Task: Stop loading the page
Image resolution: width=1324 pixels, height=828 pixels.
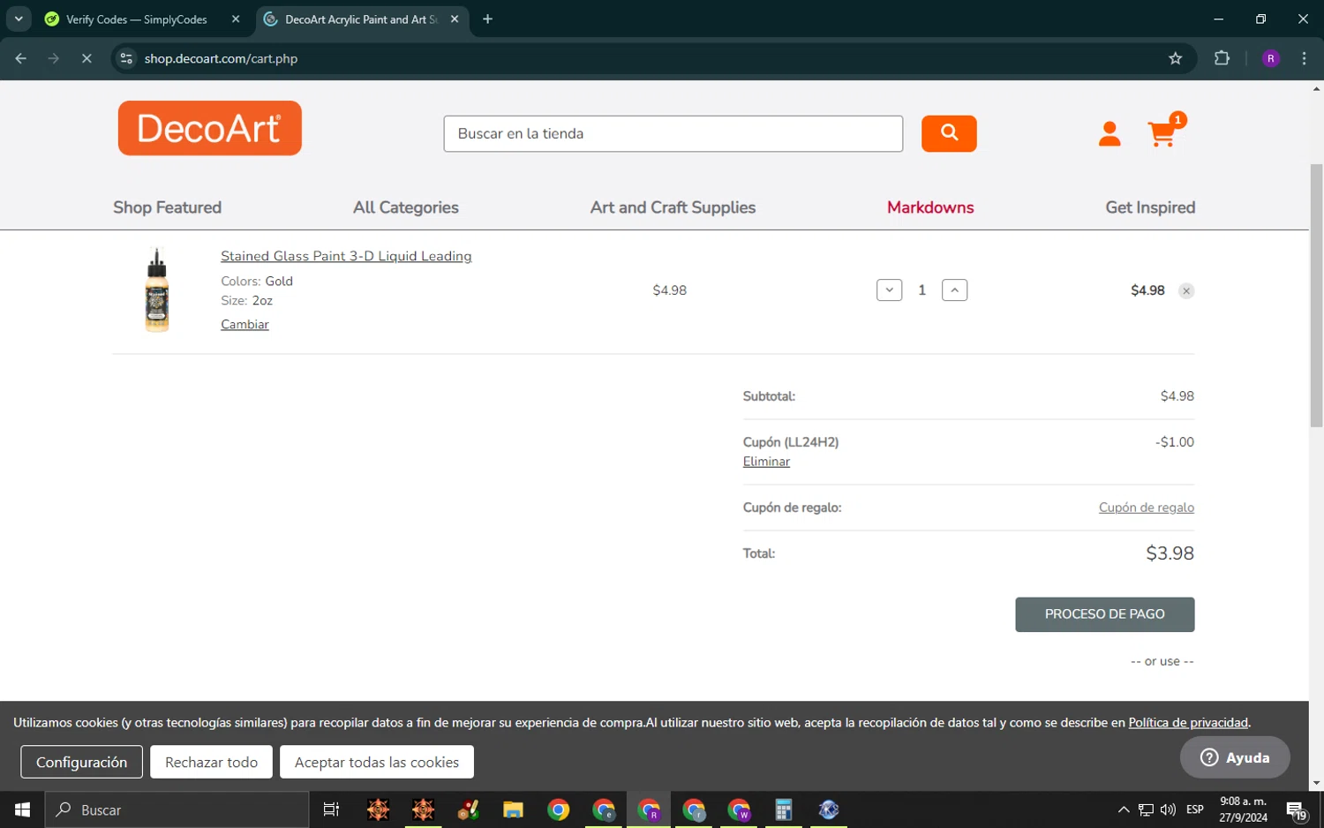Action: [87, 58]
